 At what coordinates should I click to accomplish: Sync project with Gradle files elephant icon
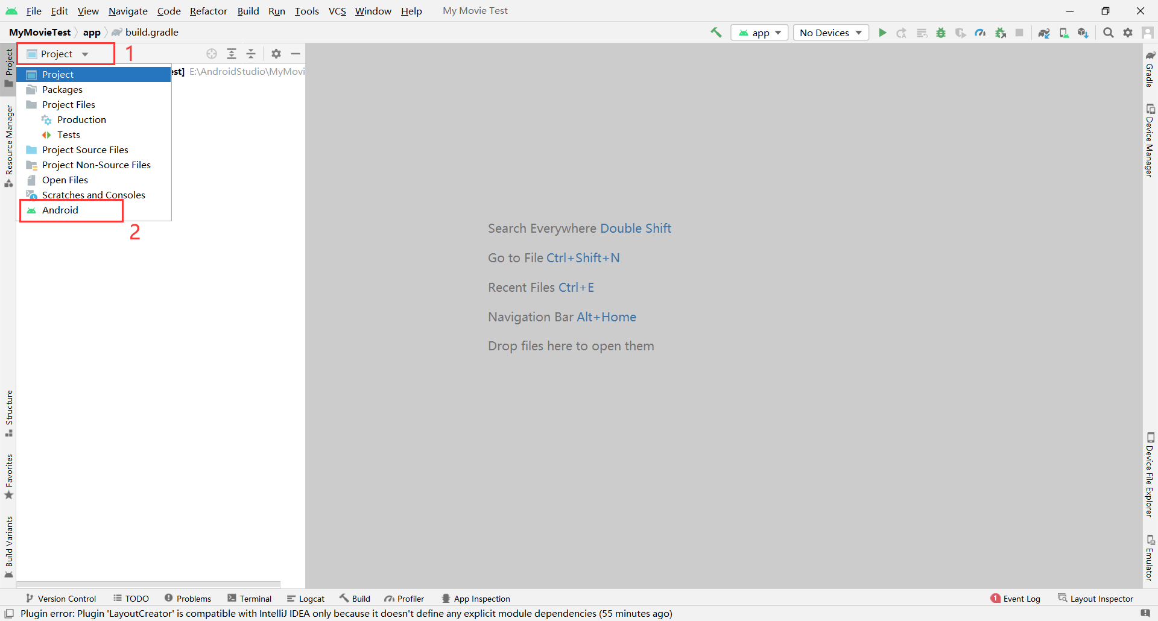click(1044, 33)
